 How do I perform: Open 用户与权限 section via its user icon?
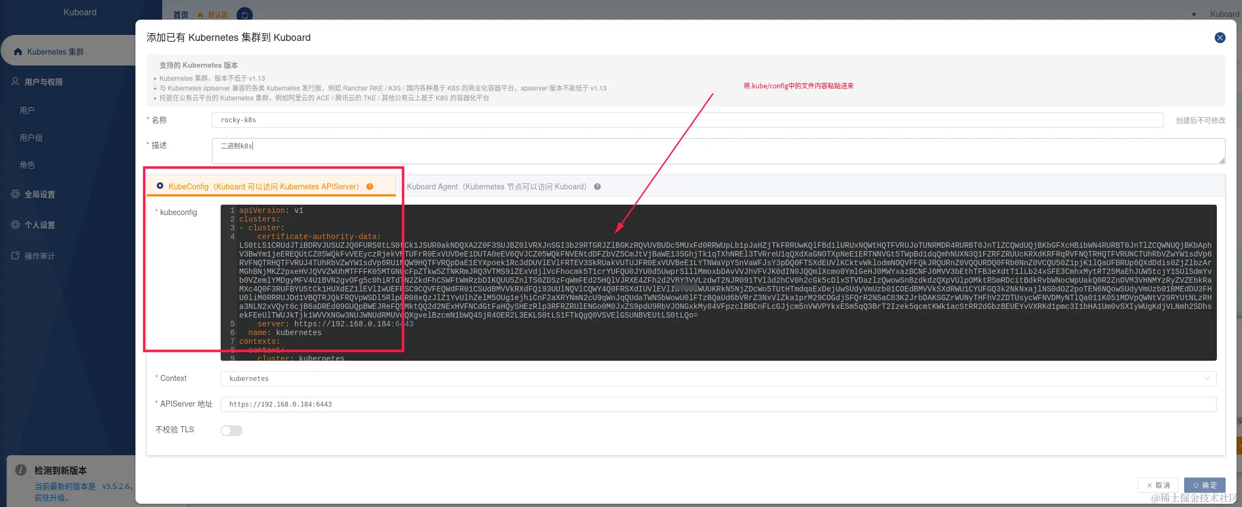click(x=15, y=82)
